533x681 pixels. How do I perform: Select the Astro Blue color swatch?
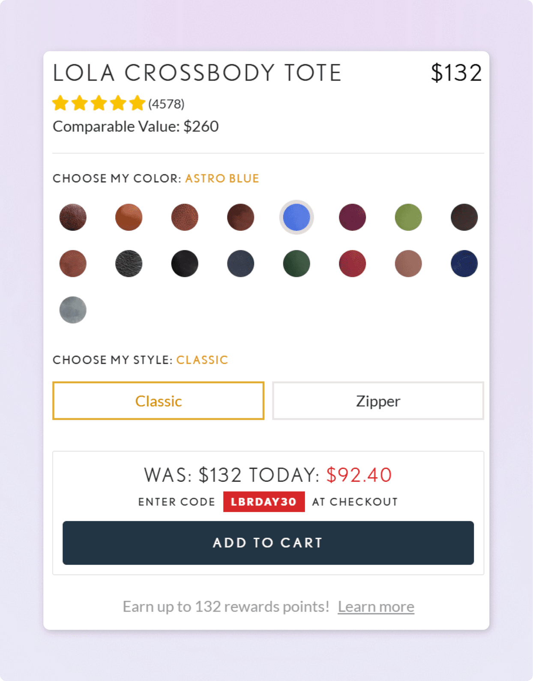tap(296, 217)
